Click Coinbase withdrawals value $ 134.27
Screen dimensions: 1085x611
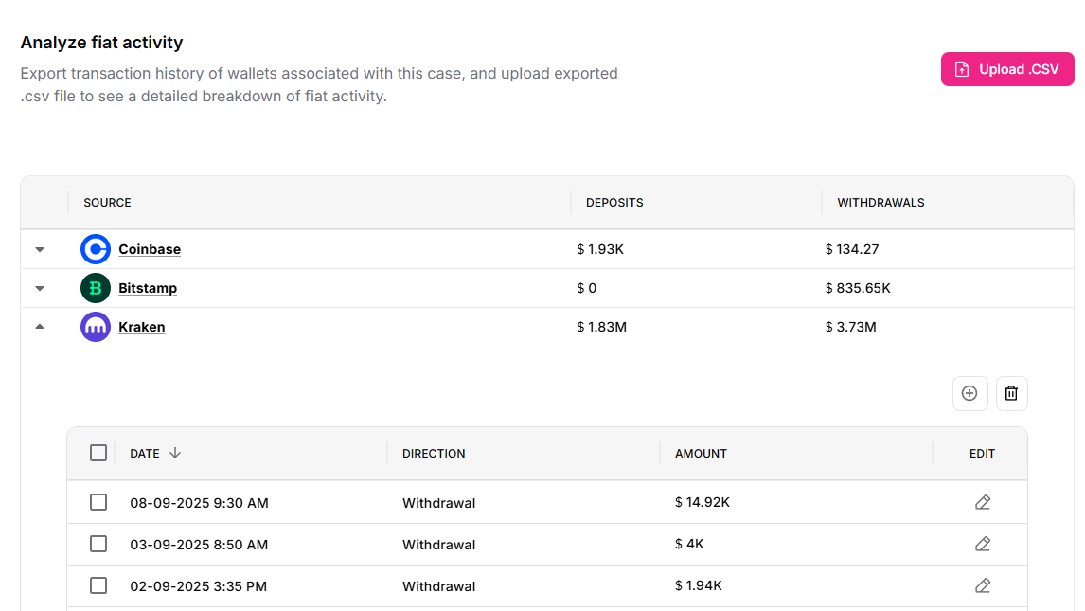tap(852, 249)
